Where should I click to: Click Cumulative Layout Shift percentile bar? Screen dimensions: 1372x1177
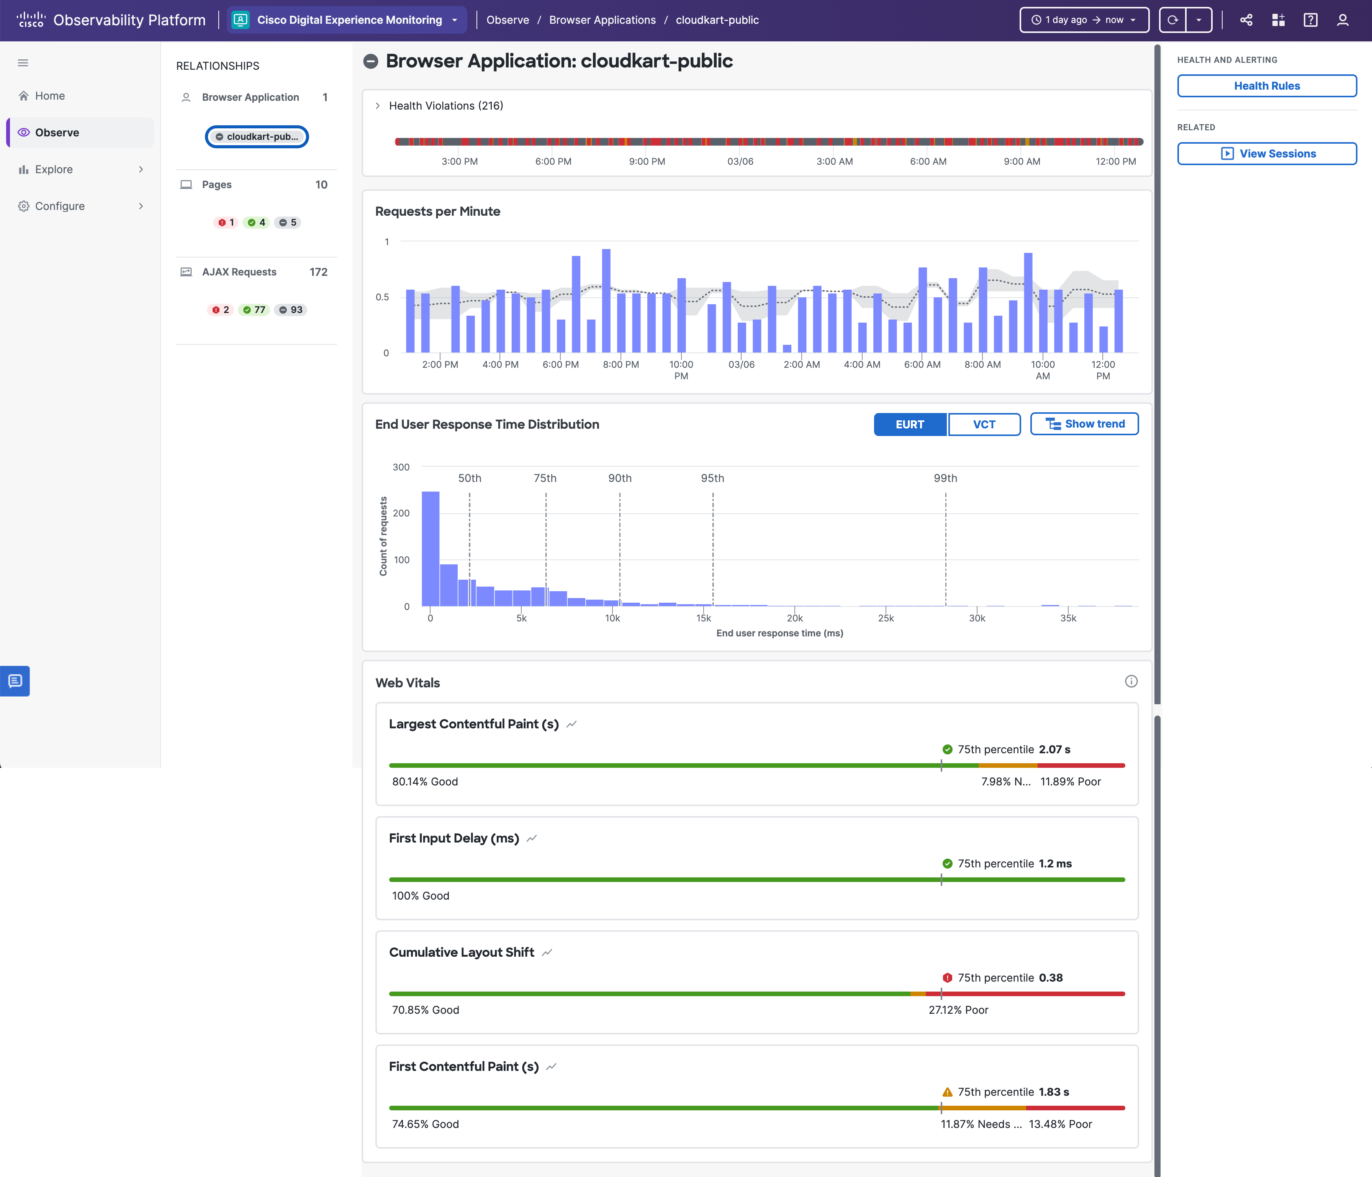[757, 993]
